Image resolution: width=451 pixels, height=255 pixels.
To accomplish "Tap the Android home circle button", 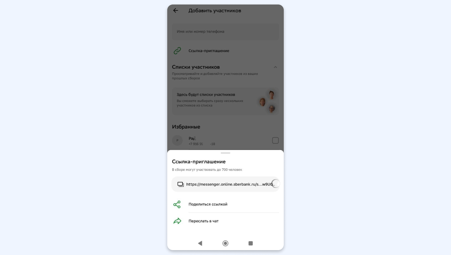I will pos(225,243).
